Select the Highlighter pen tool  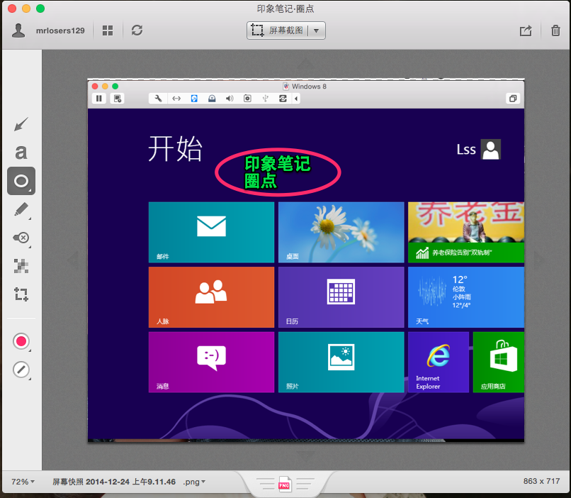click(x=21, y=209)
